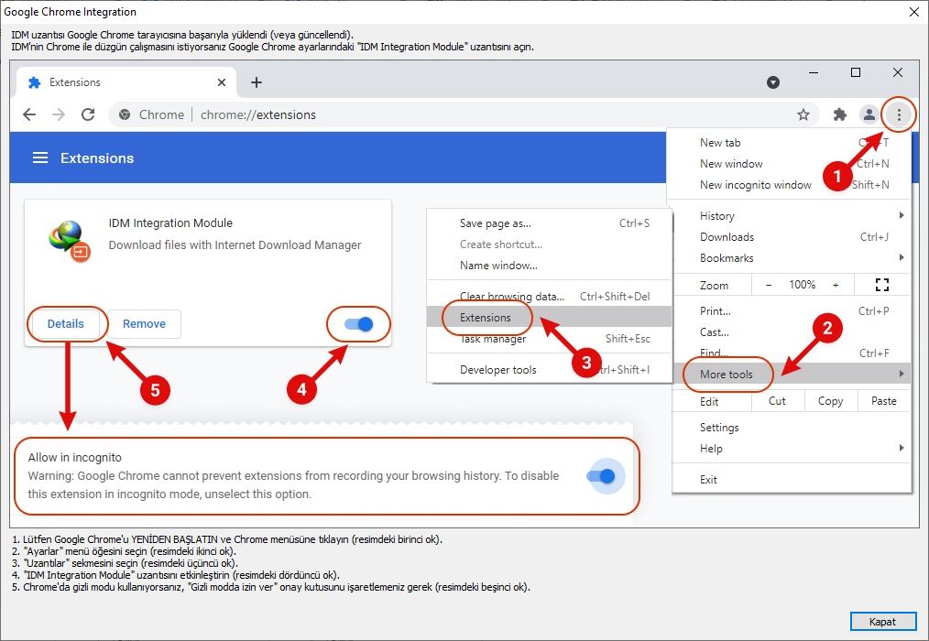Viewport: 929px width, 641px height.
Task: Open the extensions puzzle icon in toolbar
Action: point(839,115)
